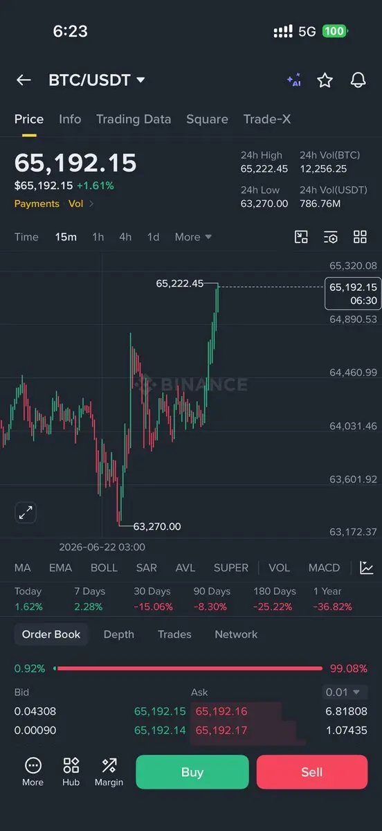Toggle the BOLL indicator
This screenshot has width=382, height=831.
click(104, 568)
